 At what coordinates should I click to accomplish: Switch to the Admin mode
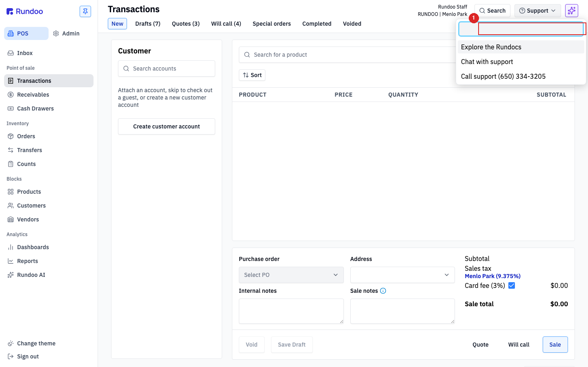[67, 33]
